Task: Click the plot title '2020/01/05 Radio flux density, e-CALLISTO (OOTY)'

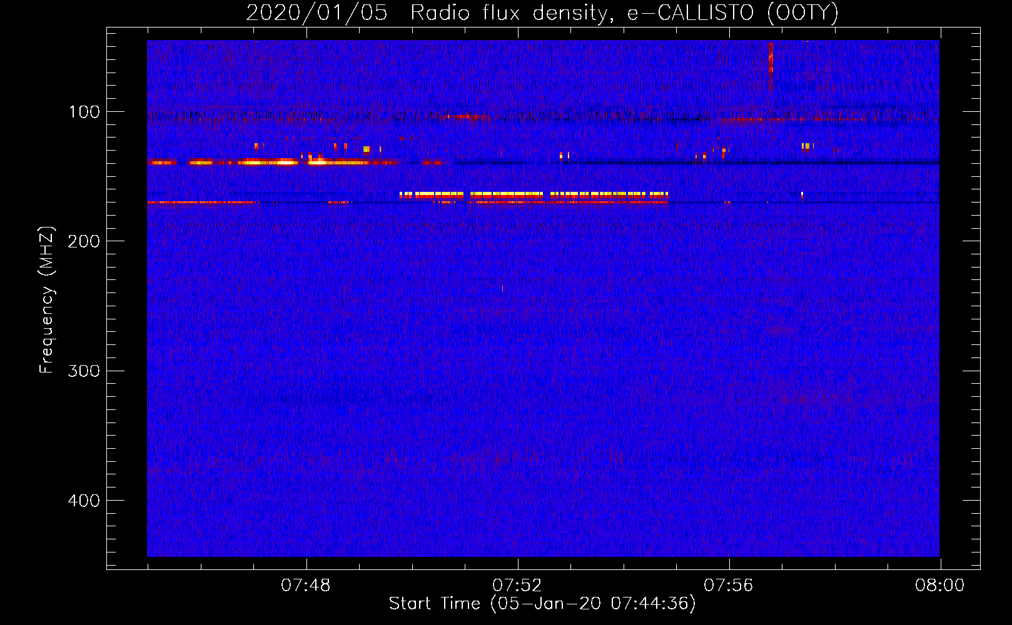Action: (542, 12)
